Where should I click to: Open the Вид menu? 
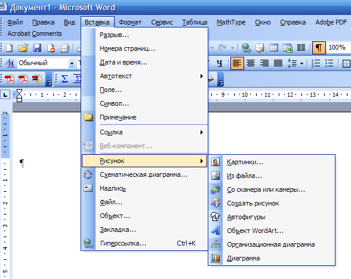tap(69, 22)
